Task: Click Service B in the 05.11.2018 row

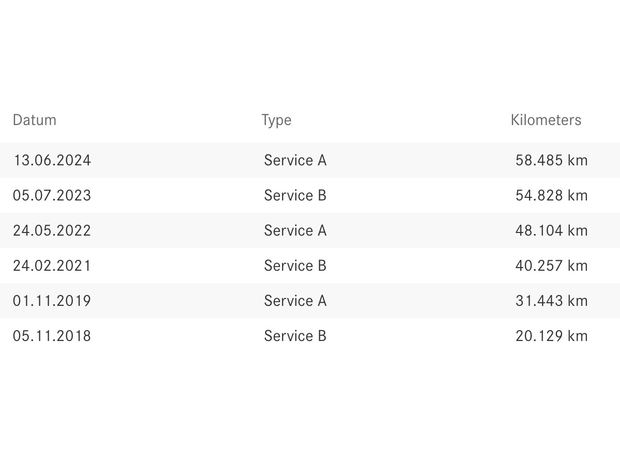Action: tap(295, 336)
